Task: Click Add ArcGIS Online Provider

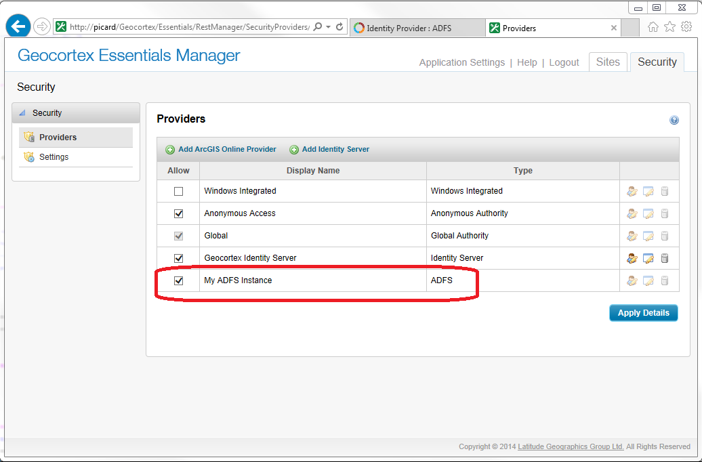Action: coord(221,149)
